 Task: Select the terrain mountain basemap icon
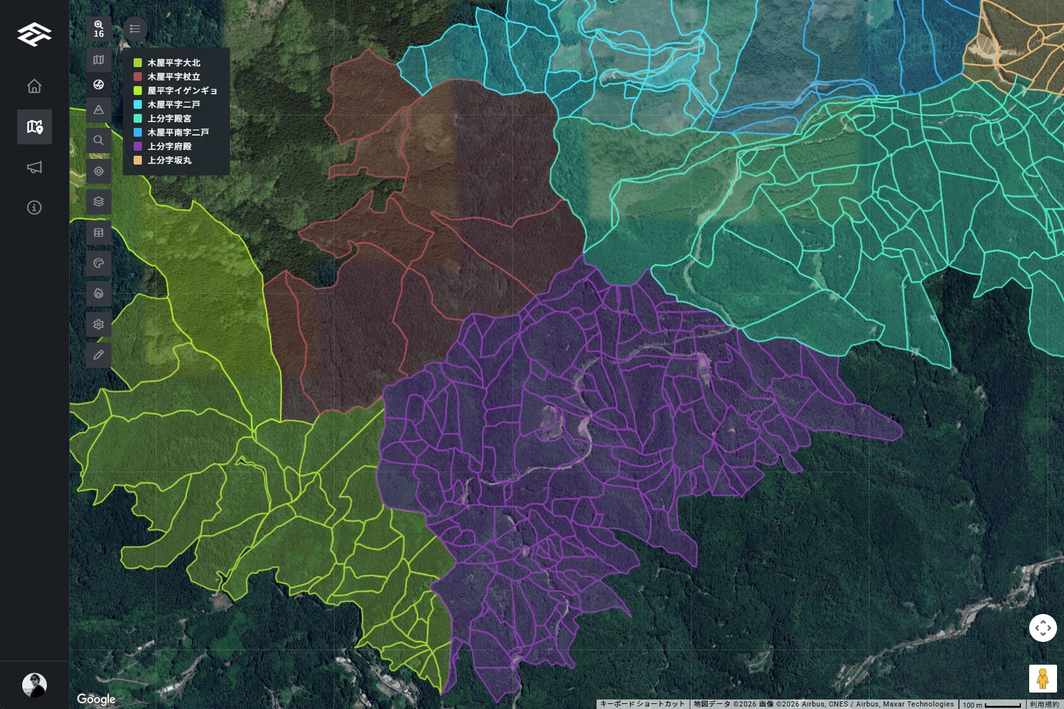[x=98, y=110]
